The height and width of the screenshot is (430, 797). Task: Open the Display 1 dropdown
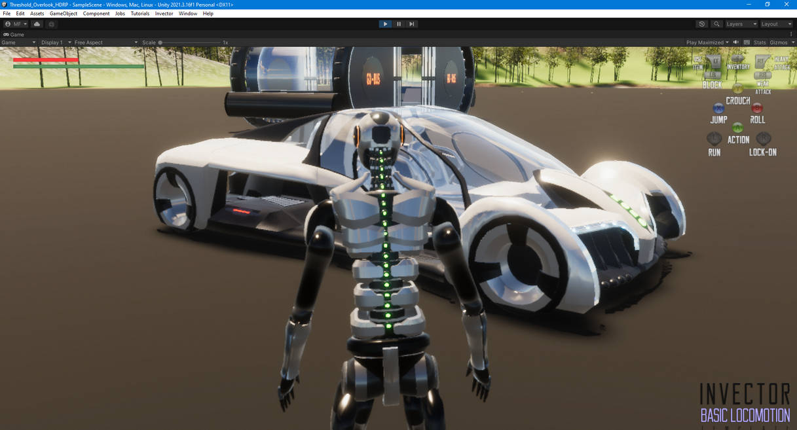(x=51, y=42)
